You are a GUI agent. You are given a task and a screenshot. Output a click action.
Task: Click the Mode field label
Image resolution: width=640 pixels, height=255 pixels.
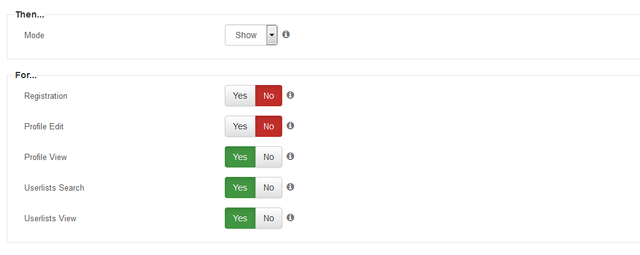click(34, 35)
